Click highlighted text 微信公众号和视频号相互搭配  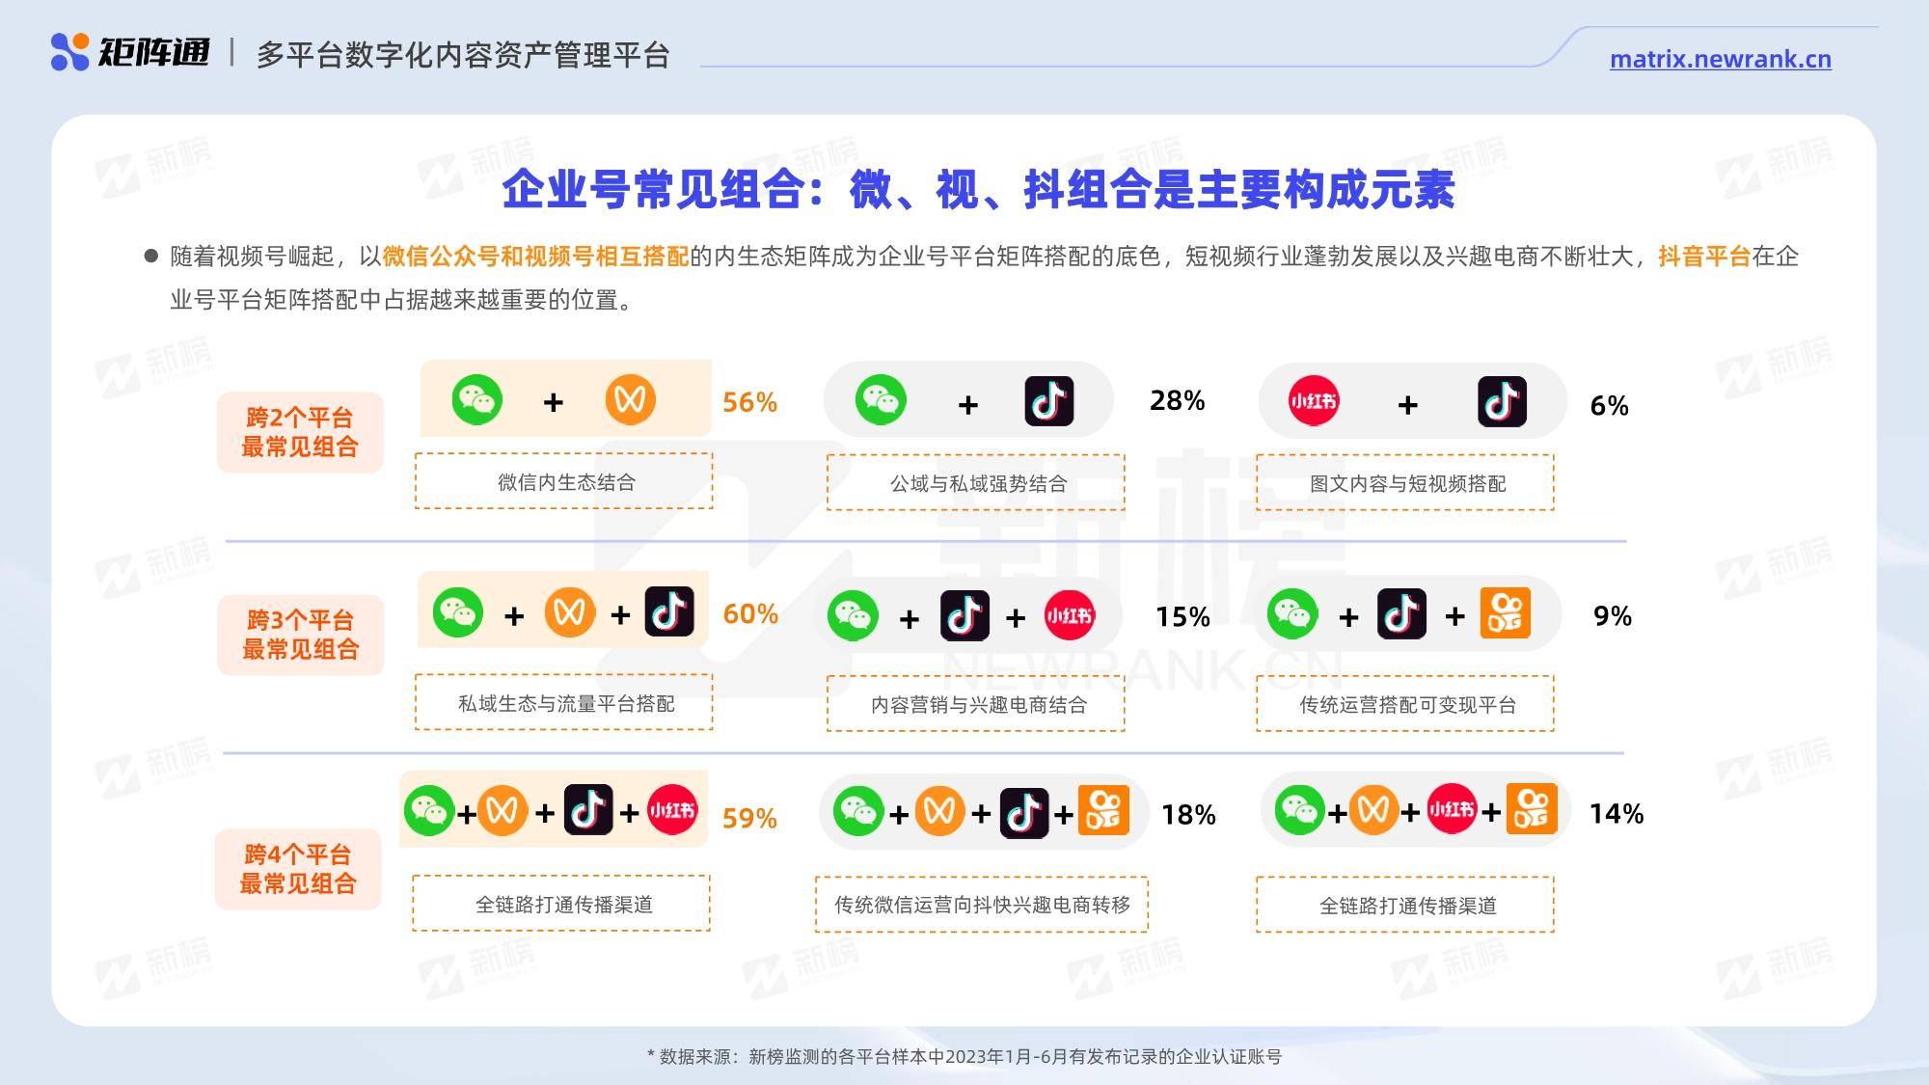click(536, 257)
